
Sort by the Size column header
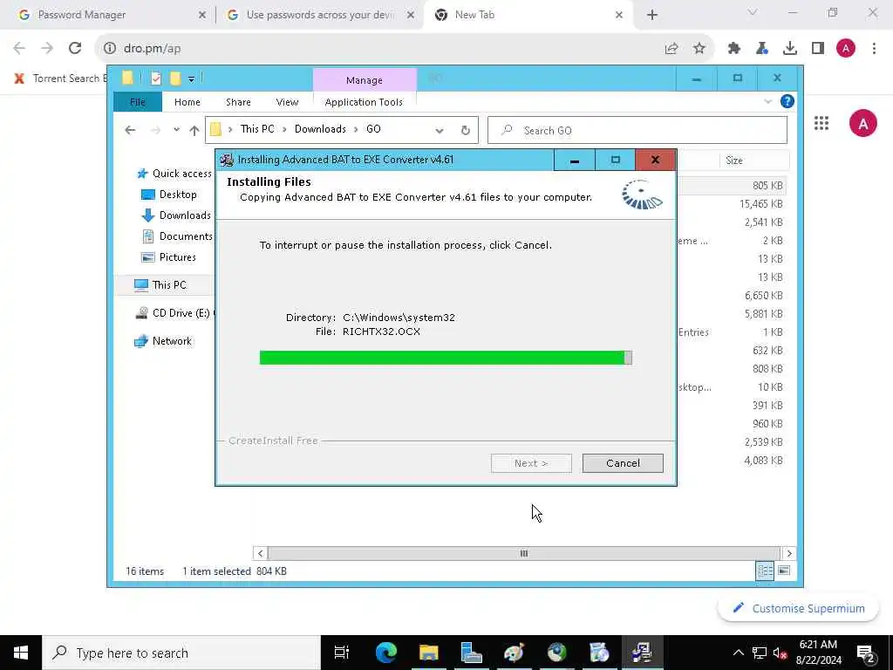[x=734, y=161]
